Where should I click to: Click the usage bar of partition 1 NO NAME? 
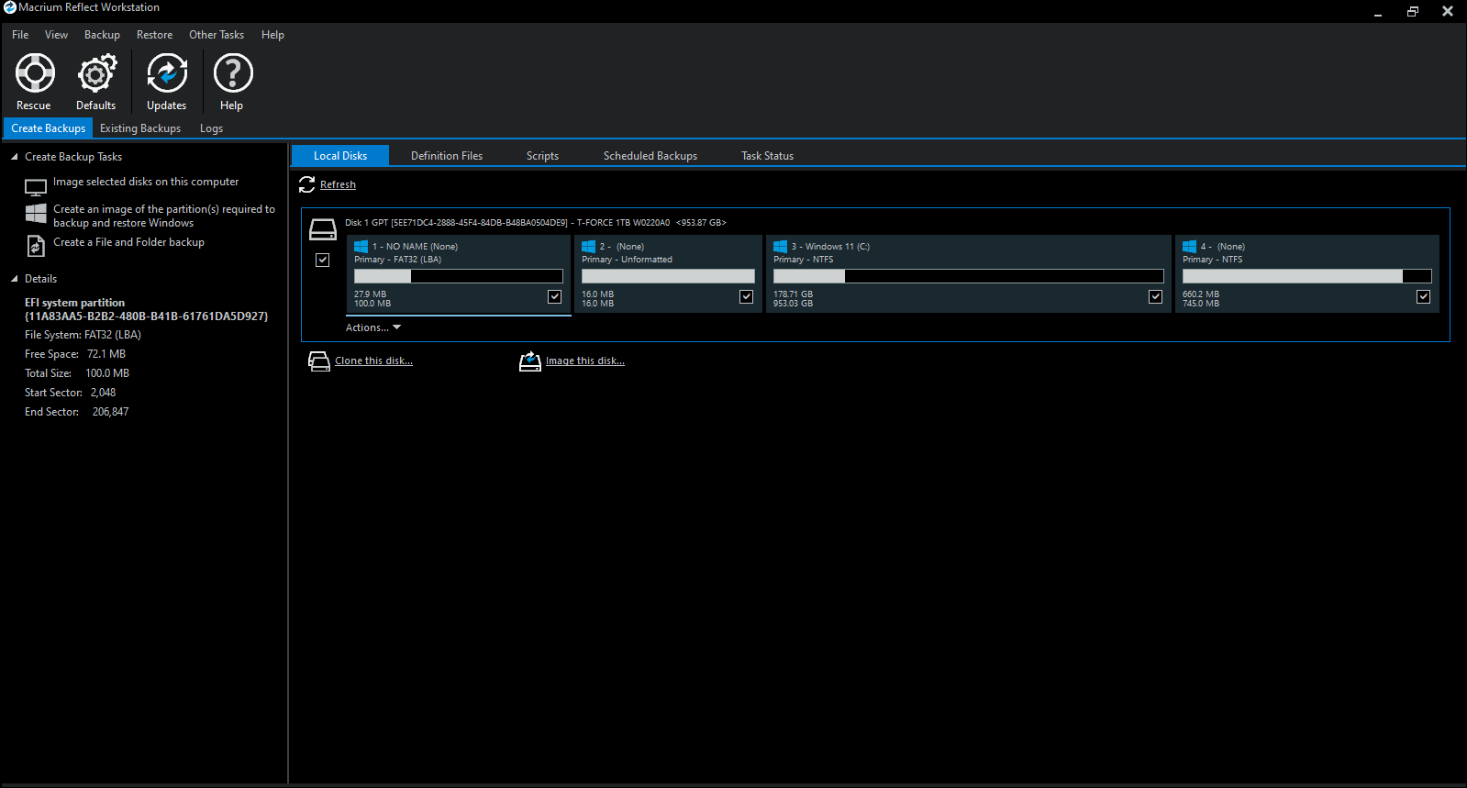(459, 276)
